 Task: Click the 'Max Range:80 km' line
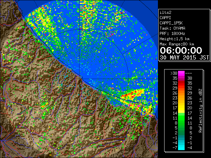click(x=177, y=44)
